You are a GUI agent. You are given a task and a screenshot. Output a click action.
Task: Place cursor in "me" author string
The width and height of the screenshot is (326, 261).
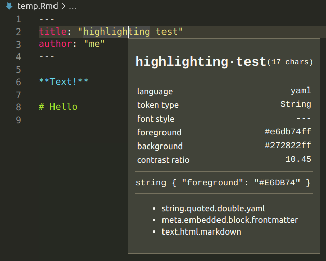point(94,44)
